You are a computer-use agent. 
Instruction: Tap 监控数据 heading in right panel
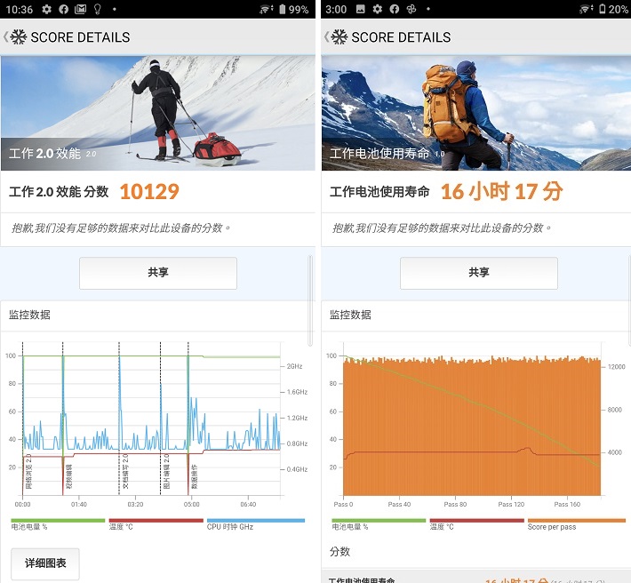(x=350, y=315)
